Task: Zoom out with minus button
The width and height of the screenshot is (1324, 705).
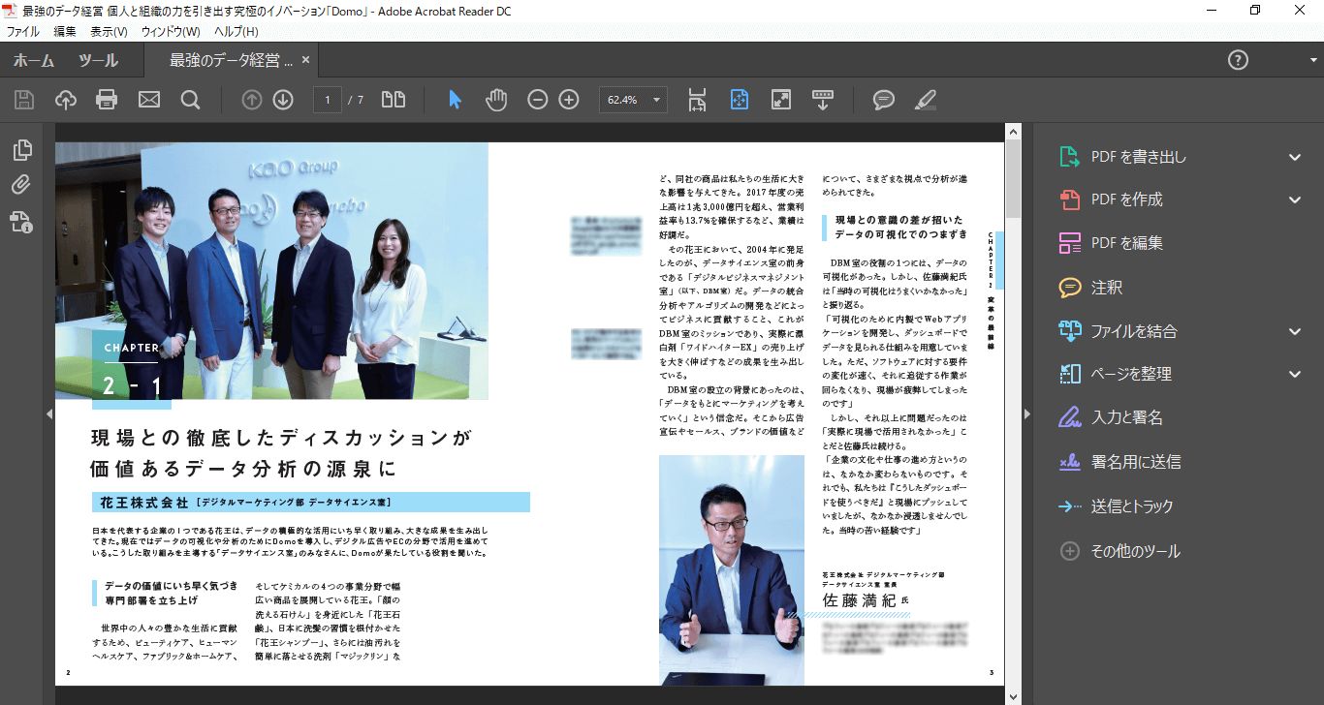Action: tap(538, 99)
